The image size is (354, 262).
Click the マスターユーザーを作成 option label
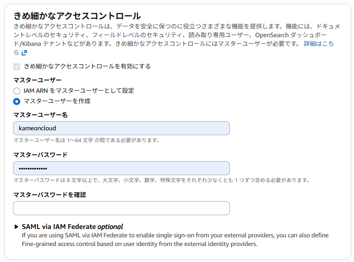[x=57, y=101]
